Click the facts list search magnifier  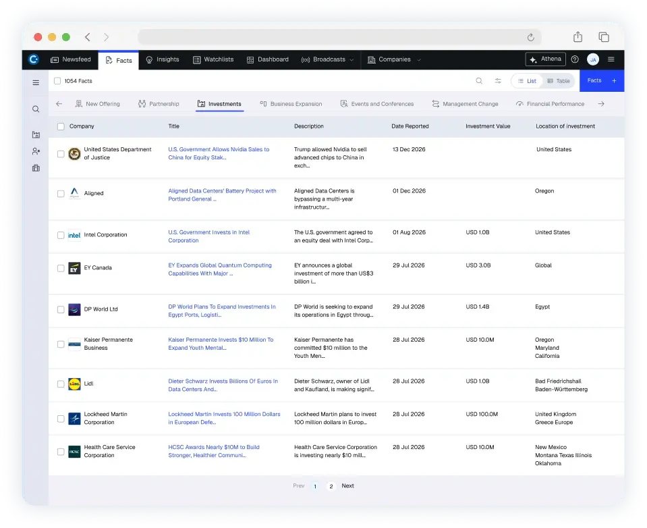(479, 81)
